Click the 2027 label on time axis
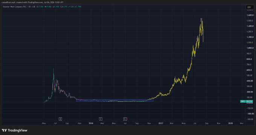256x135 pixels. (161, 123)
